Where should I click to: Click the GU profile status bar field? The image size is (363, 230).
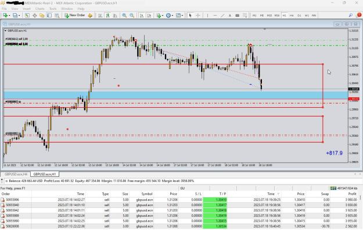(195, 188)
